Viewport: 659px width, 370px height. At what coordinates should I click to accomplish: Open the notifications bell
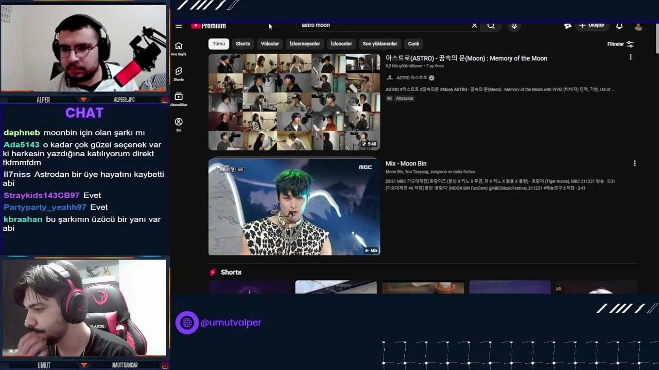click(x=619, y=26)
